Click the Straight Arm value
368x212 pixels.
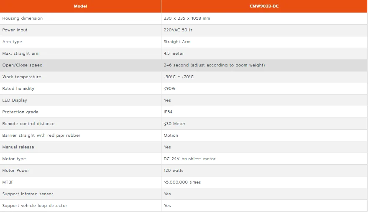[177, 42]
